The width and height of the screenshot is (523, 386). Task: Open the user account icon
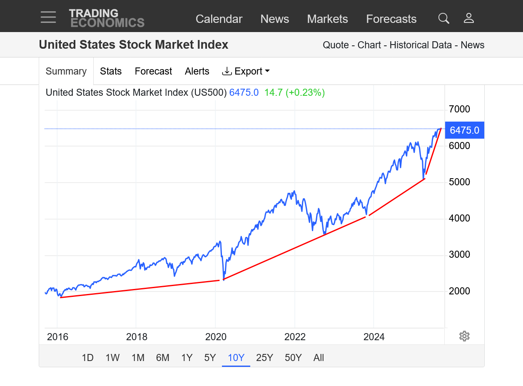(x=469, y=18)
